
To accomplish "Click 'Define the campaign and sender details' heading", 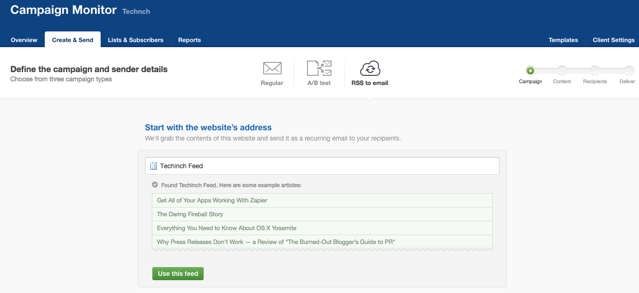I will [x=89, y=69].
